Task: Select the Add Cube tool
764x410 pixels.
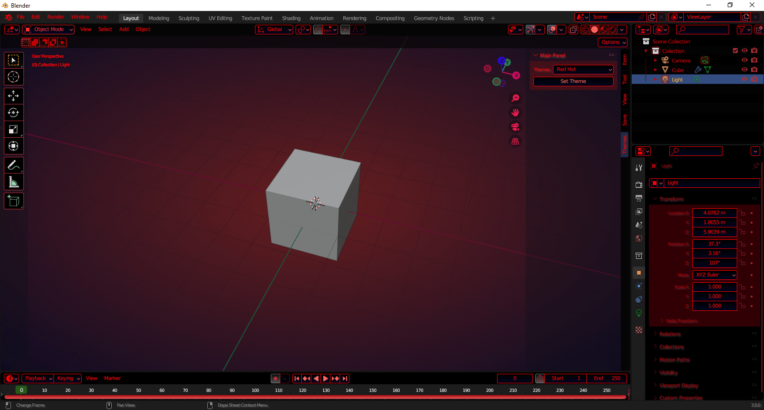Action: 13,201
